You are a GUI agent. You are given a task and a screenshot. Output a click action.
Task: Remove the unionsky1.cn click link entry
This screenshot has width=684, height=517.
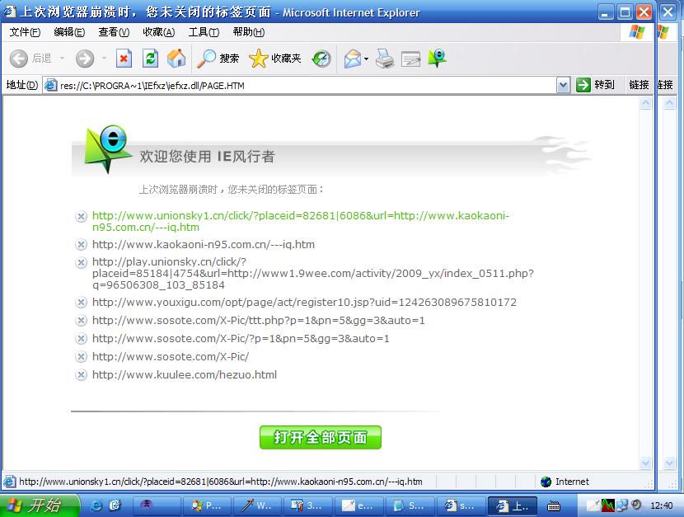[81, 216]
